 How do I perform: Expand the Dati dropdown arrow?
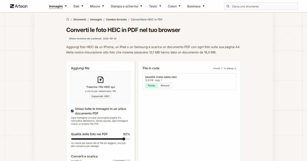pyautogui.click(x=82, y=6)
